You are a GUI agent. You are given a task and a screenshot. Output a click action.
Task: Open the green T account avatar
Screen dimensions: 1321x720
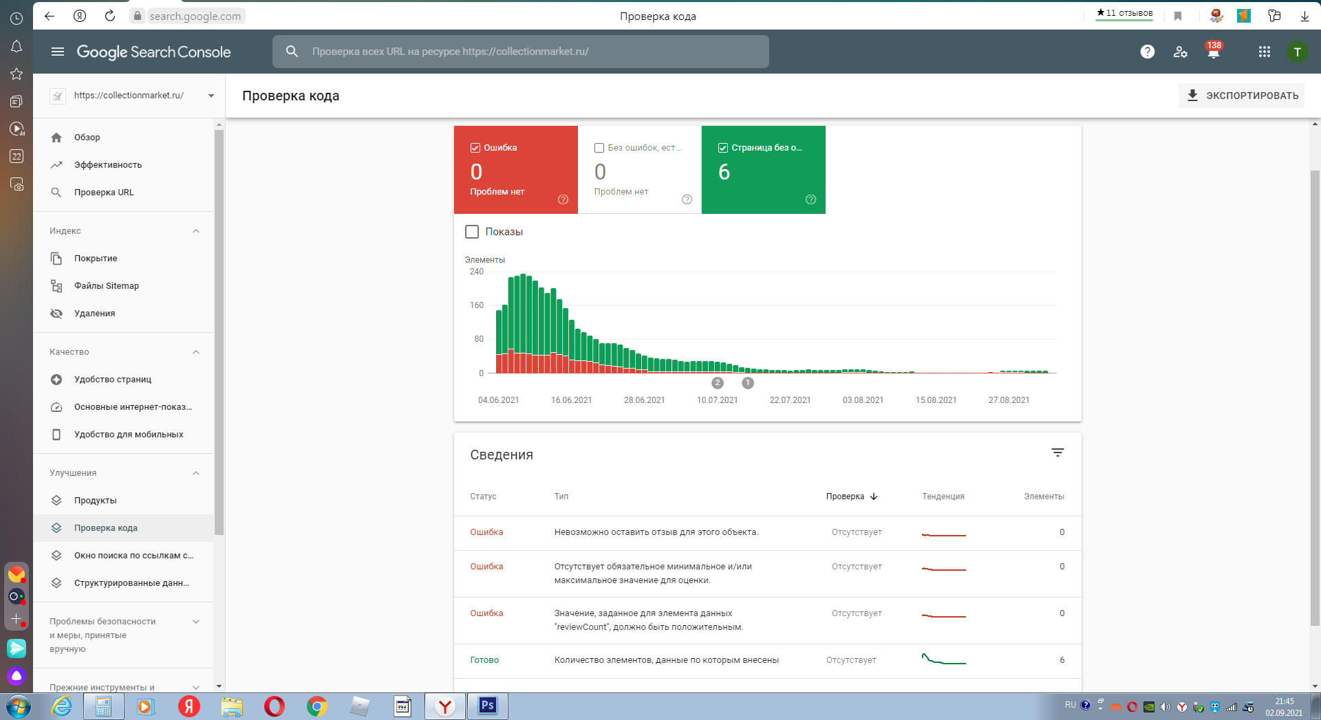click(x=1297, y=52)
